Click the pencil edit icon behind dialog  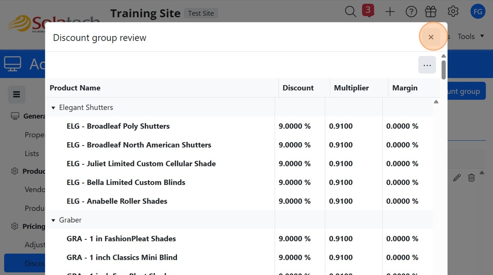[x=457, y=178]
